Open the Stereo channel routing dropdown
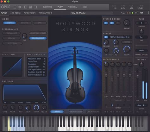The height and width of the screenshot is (132, 150). [141, 51]
